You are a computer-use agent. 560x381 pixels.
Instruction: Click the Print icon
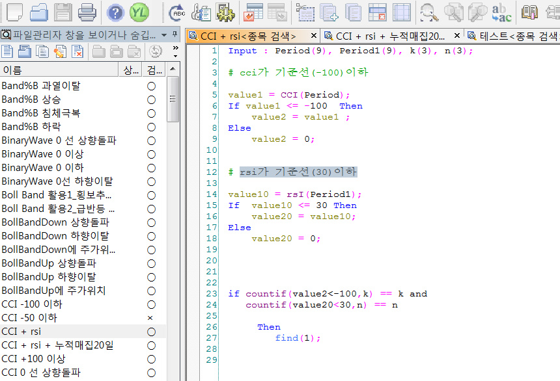click(87, 11)
